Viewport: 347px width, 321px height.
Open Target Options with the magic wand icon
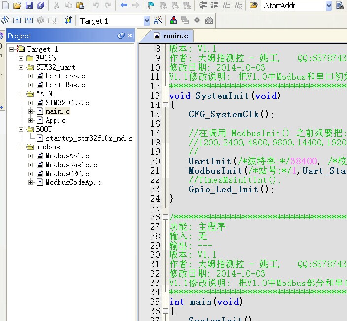click(158, 21)
